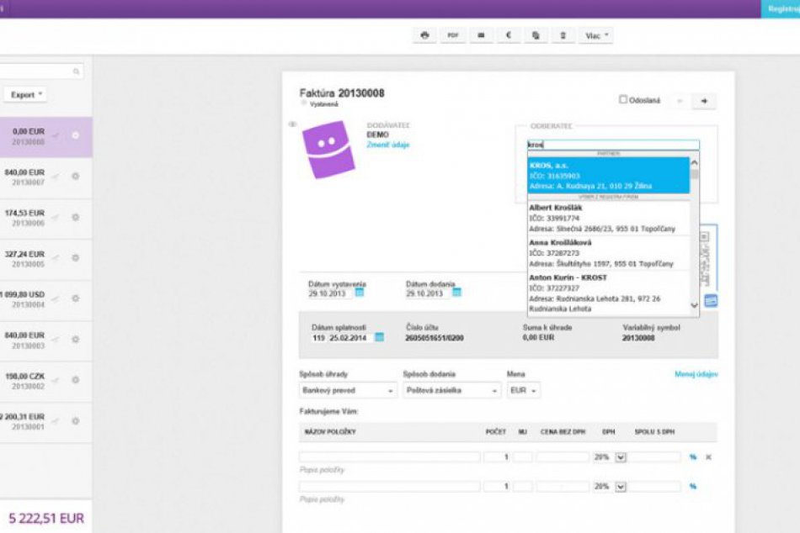Click the euro payment icon in toolbar
The height and width of the screenshot is (533, 800).
pyautogui.click(x=508, y=35)
